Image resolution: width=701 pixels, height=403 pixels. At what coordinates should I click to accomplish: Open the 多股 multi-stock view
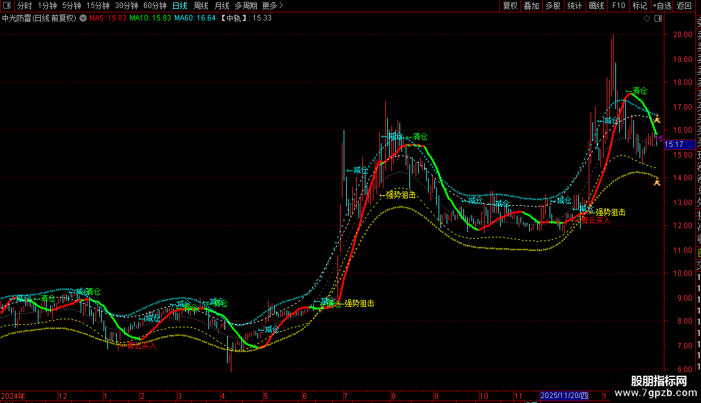(x=553, y=6)
